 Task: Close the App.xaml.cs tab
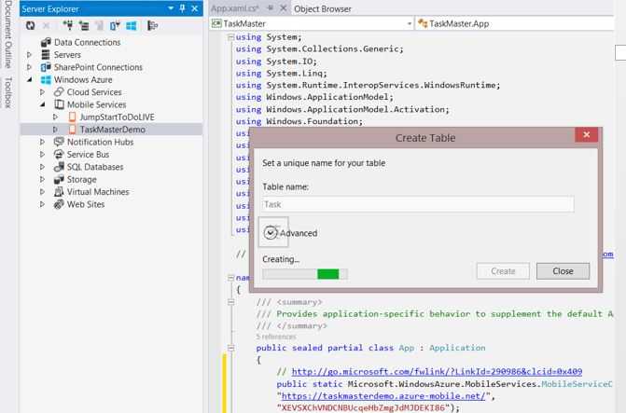283,8
